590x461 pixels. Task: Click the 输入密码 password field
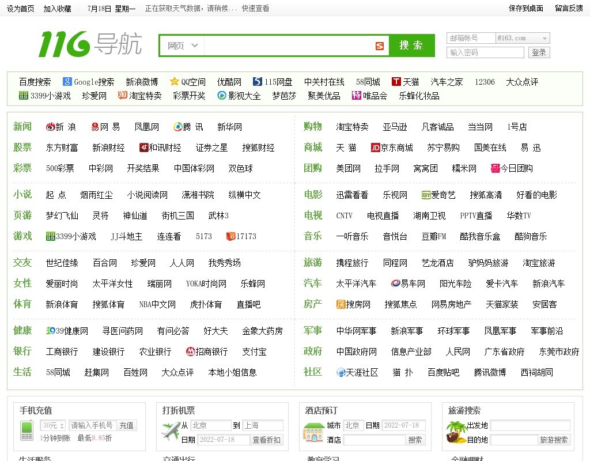pos(485,52)
